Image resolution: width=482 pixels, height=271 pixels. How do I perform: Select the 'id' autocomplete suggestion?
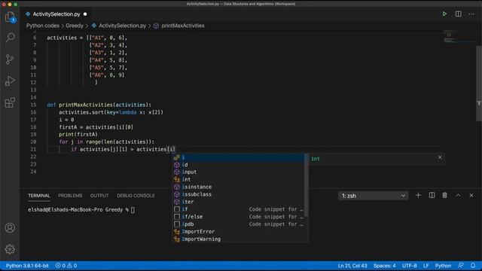pyautogui.click(x=238, y=165)
